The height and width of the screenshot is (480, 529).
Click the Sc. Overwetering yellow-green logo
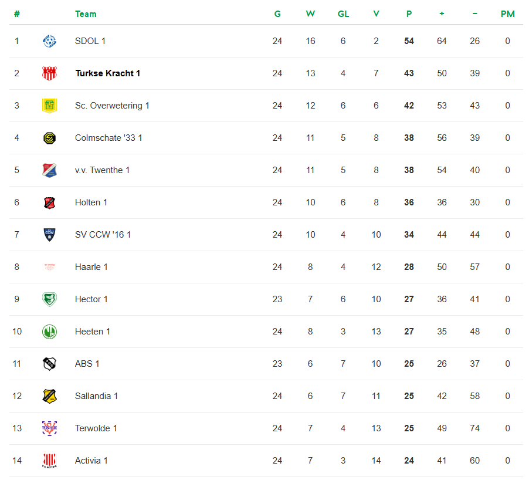pyautogui.click(x=50, y=106)
